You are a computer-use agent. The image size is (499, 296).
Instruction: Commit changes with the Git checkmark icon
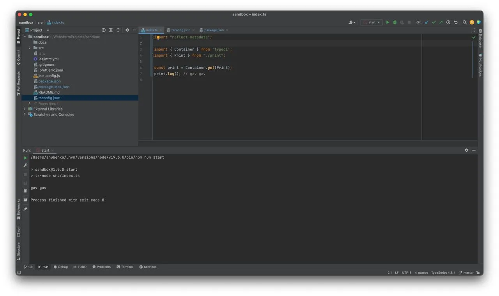point(434,23)
